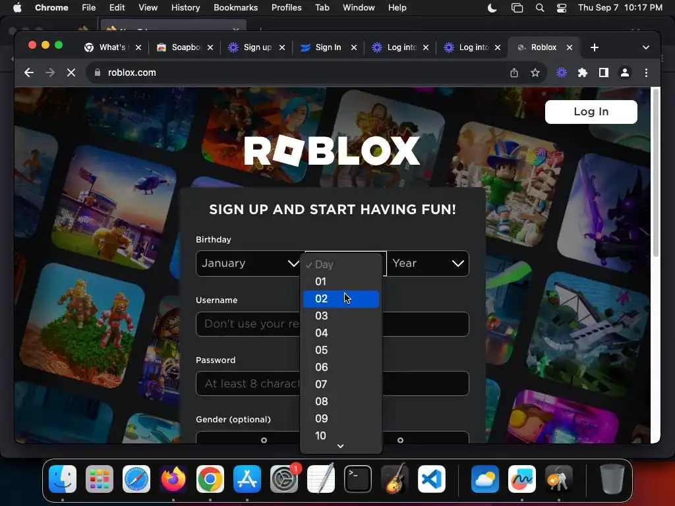Click the clock Thu Sep 7
This screenshot has height=506, width=675.
point(620,7)
